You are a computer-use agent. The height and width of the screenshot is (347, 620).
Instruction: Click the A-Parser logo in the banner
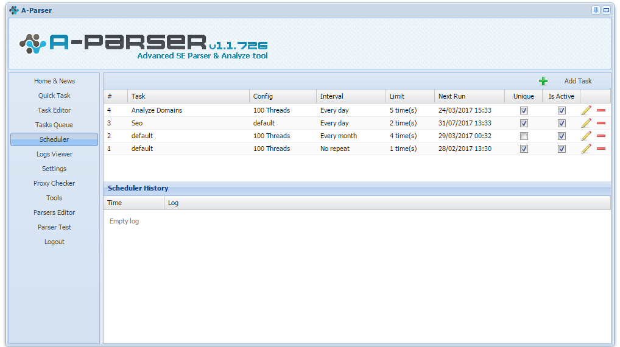[143, 43]
